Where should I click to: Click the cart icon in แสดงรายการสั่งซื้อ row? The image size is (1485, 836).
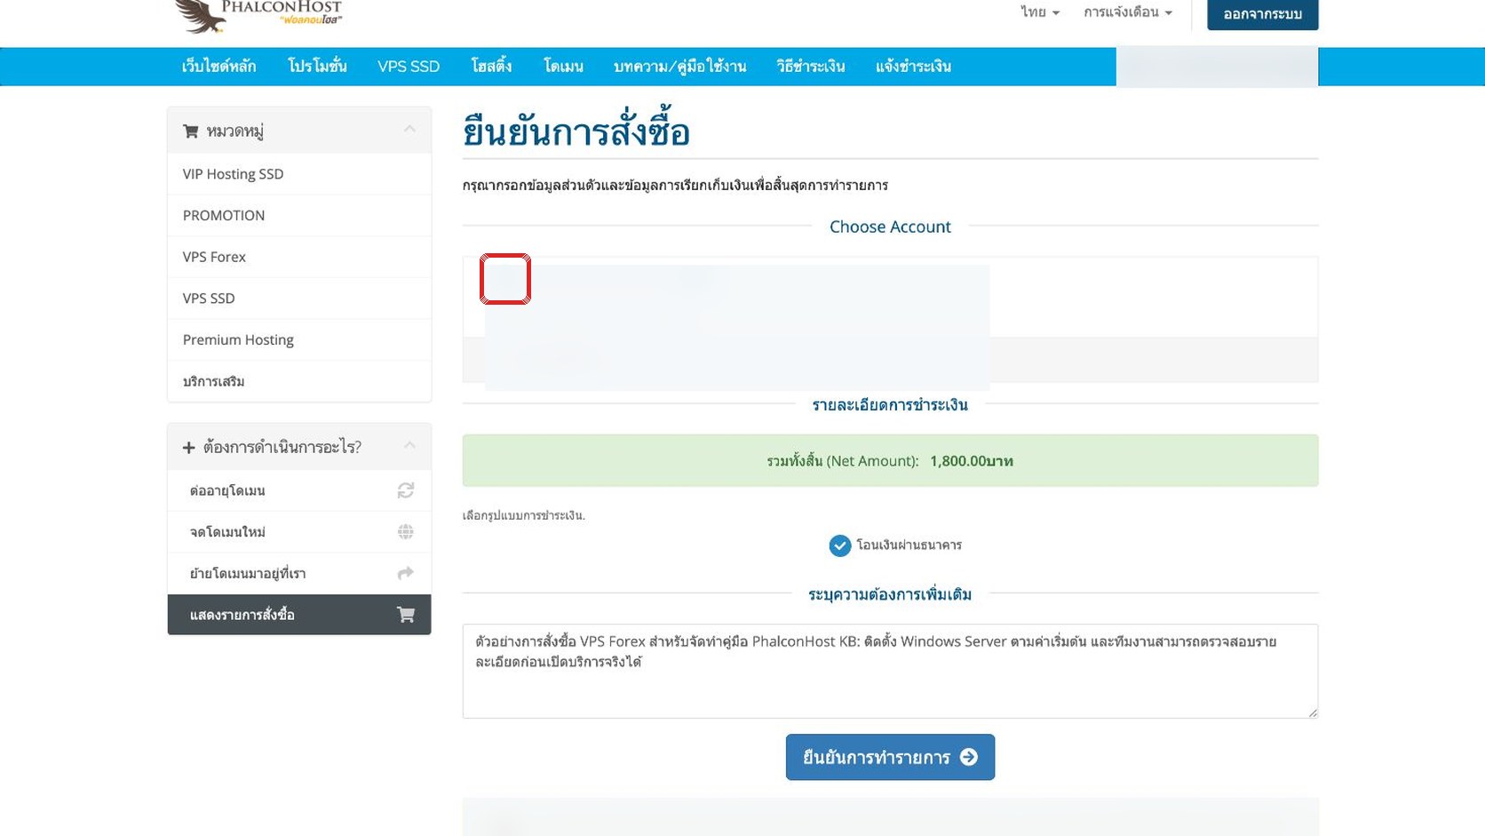coord(406,615)
